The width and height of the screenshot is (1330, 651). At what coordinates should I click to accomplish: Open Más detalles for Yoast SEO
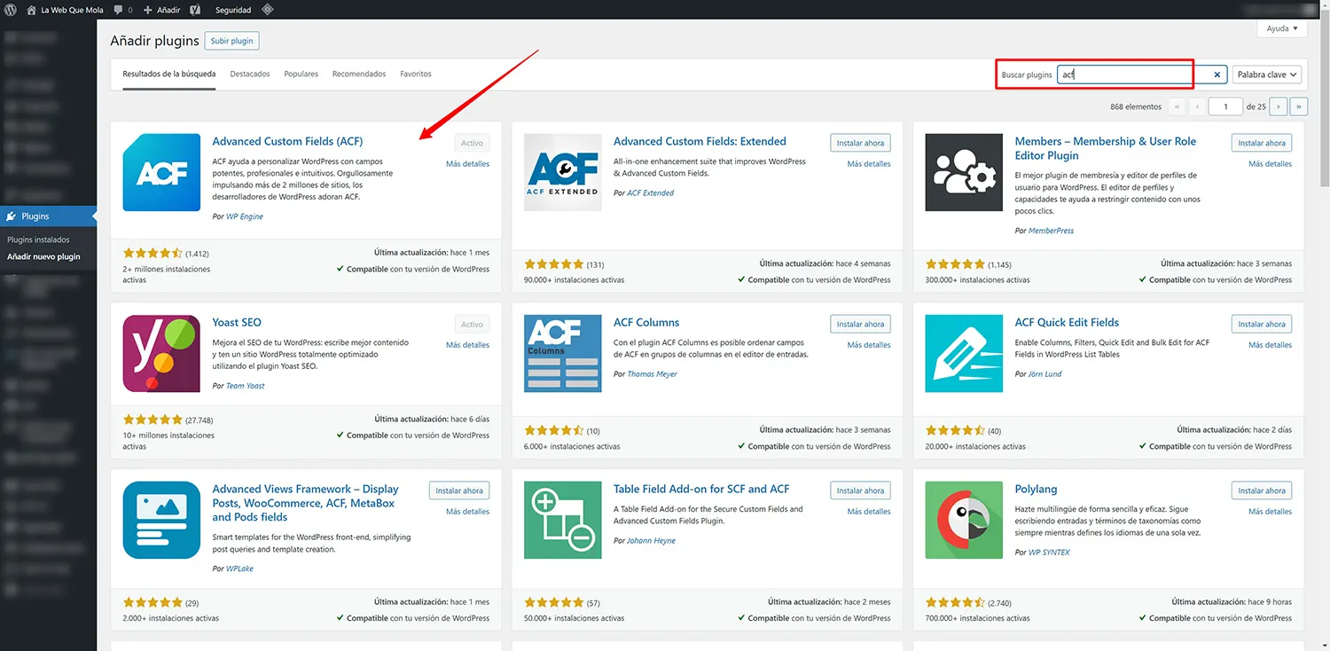[467, 344]
